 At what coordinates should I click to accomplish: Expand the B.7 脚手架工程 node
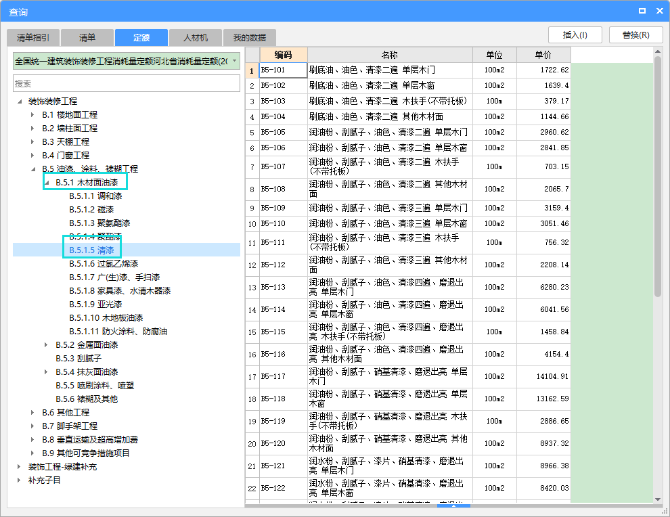[32, 426]
